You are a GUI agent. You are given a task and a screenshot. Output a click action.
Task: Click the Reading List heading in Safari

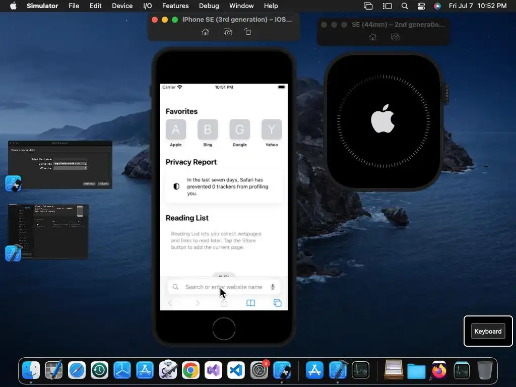tap(187, 218)
